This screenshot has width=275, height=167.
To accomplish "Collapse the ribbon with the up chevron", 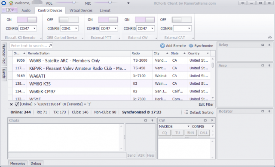I will click(270, 37).
